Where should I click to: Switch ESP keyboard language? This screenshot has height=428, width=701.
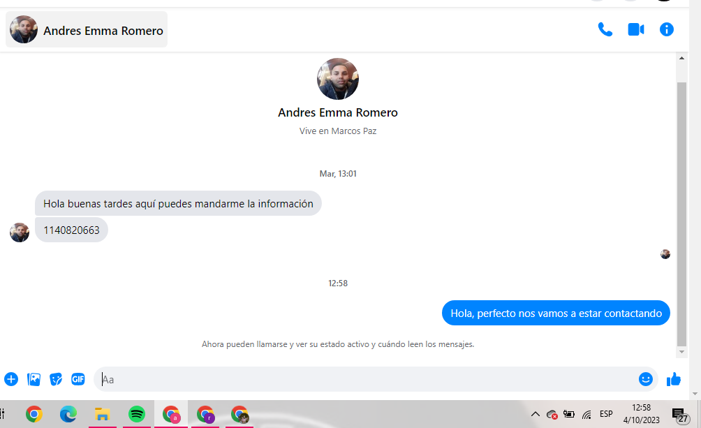pos(606,414)
